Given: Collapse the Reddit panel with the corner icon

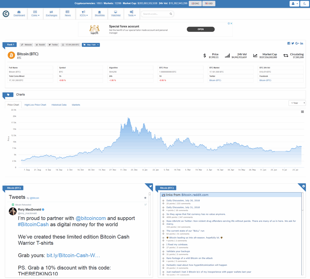Looking at the screenshot, I should tap(304, 186).
